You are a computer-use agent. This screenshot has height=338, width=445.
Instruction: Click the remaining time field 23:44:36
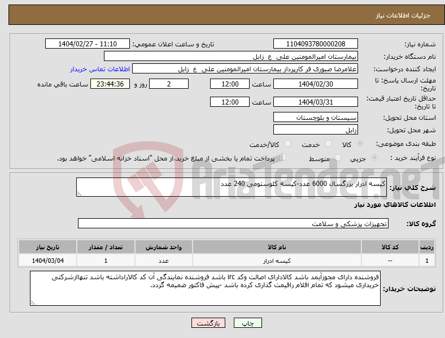(110, 84)
